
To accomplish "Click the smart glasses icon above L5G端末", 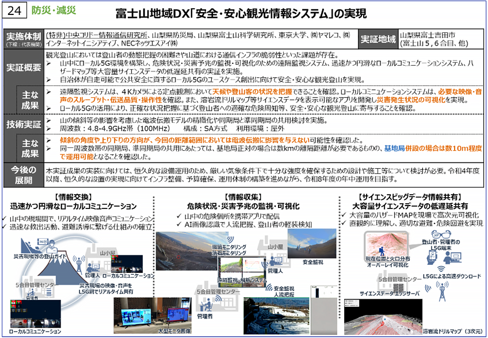I will pyautogui.click(x=440, y=234).
